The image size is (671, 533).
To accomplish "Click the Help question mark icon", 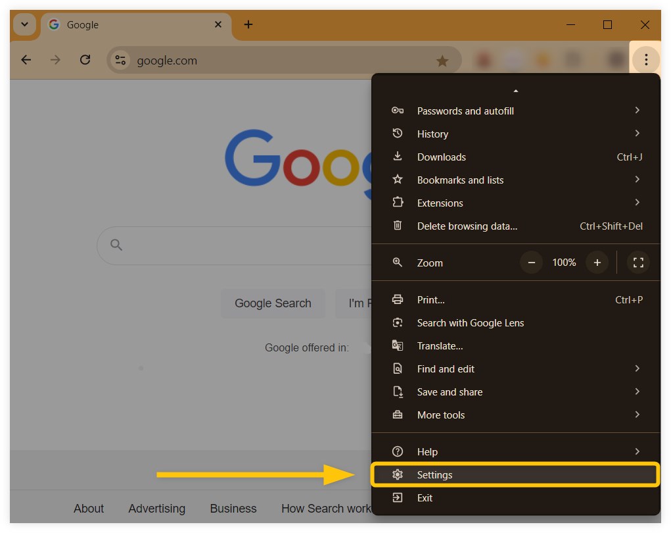I will 397,451.
